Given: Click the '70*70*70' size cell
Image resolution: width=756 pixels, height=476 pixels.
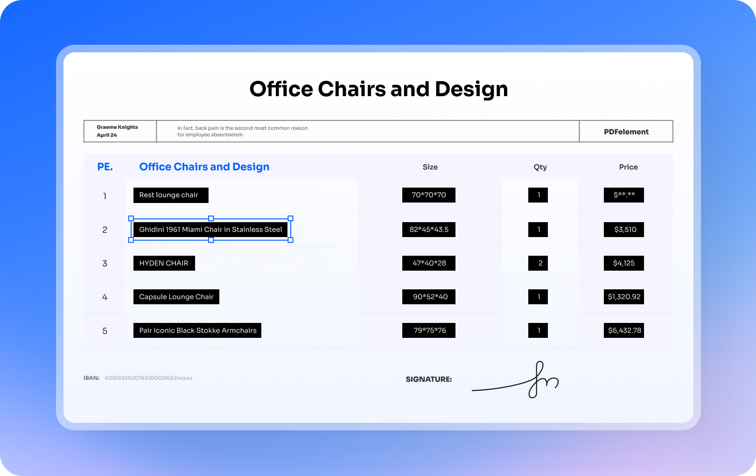Looking at the screenshot, I should point(429,195).
